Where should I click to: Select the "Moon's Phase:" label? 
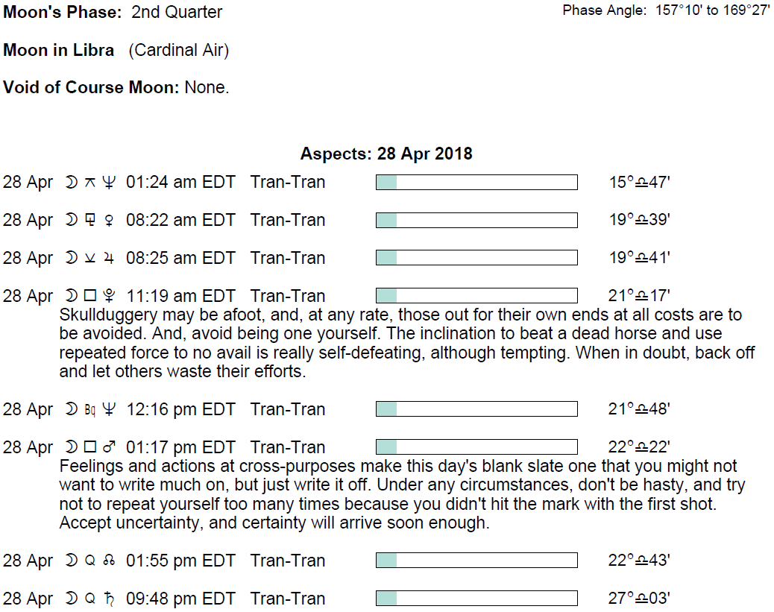click(62, 13)
